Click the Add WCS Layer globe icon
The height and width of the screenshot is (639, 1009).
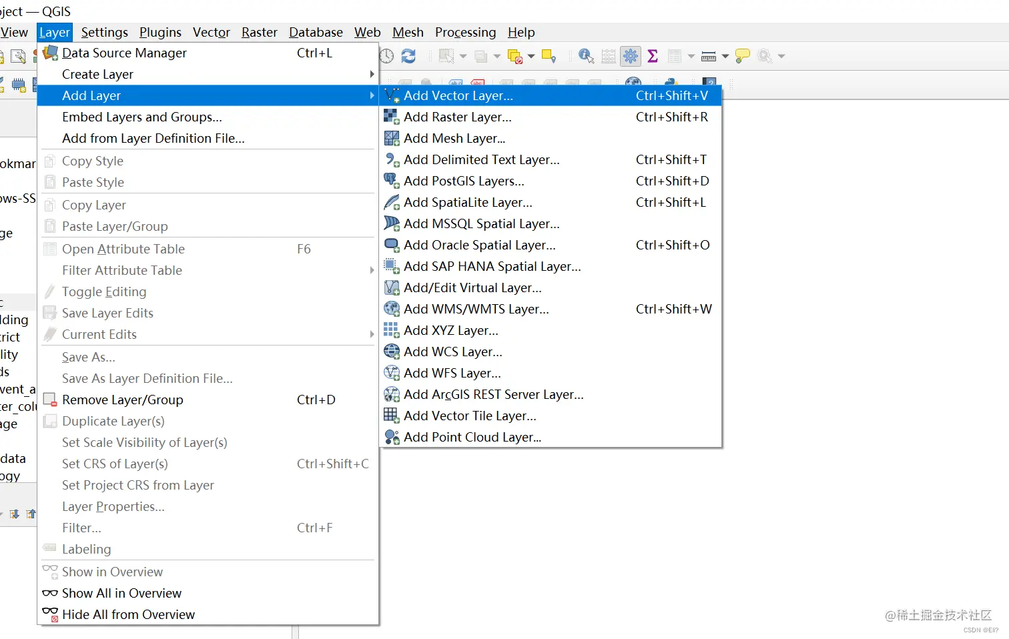click(392, 352)
